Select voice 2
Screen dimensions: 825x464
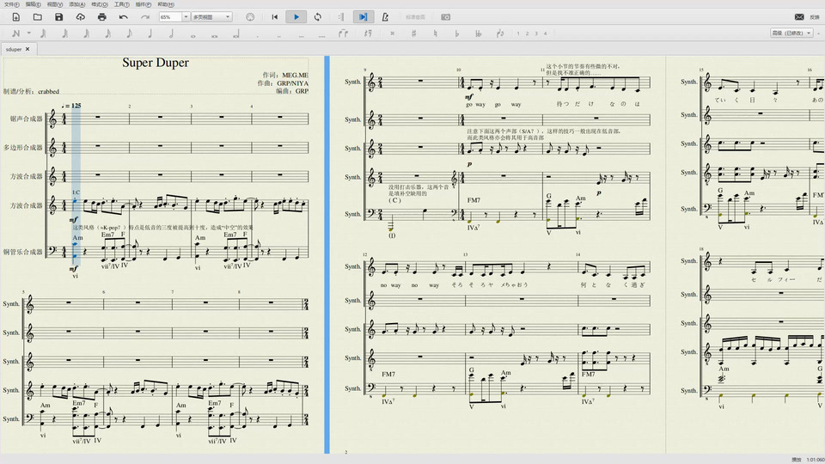pos(527,34)
